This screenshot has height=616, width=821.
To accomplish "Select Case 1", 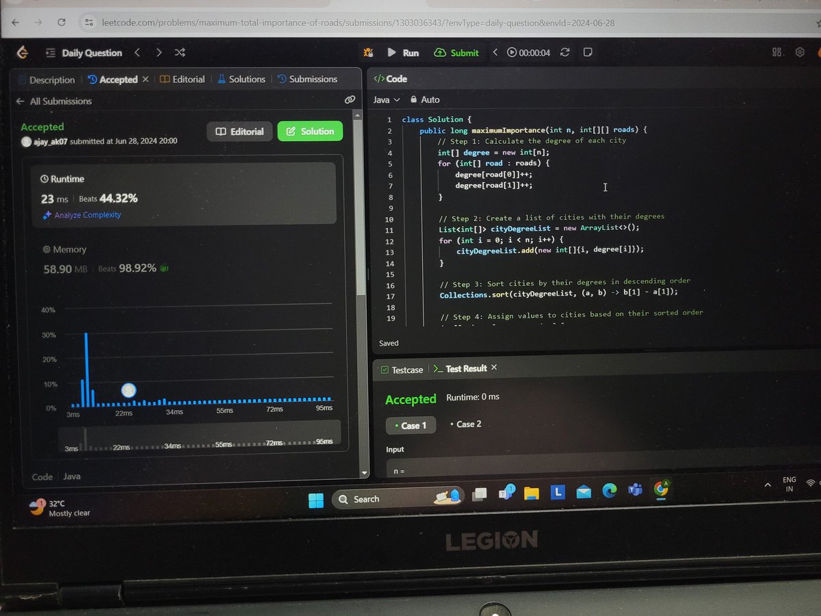I will 410,425.
